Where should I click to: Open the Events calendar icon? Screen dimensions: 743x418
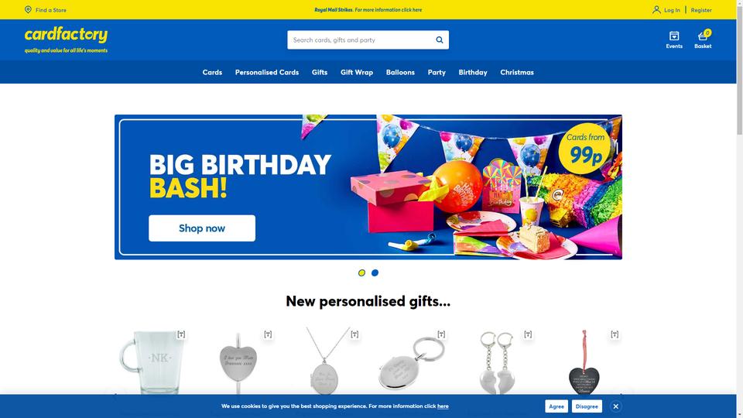tap(674, 36)
